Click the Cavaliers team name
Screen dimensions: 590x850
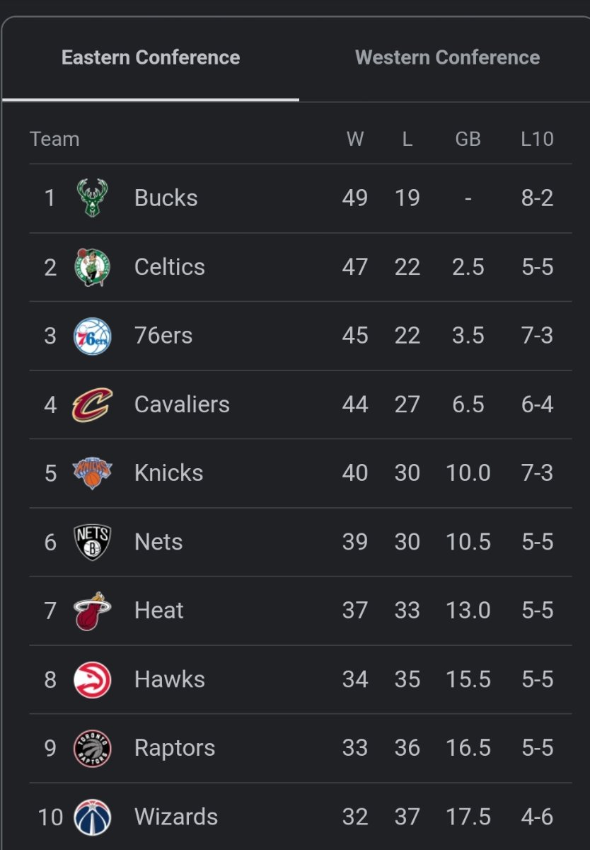point(182,404)
